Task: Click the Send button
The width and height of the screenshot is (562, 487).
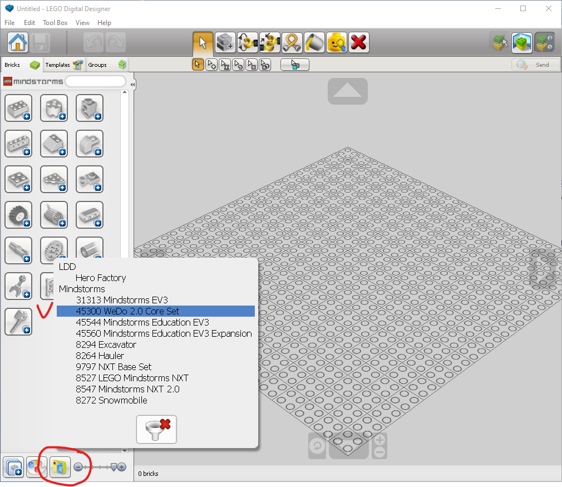Action: 535,65
